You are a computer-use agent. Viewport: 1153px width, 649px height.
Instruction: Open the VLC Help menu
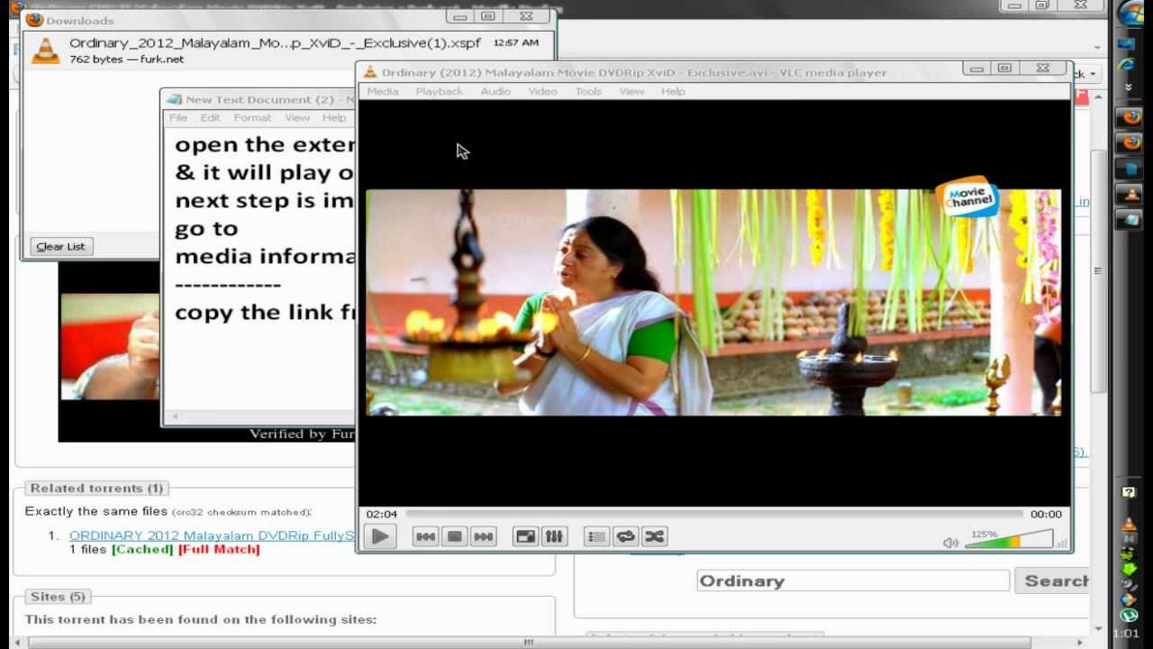(x=673, y=91)
